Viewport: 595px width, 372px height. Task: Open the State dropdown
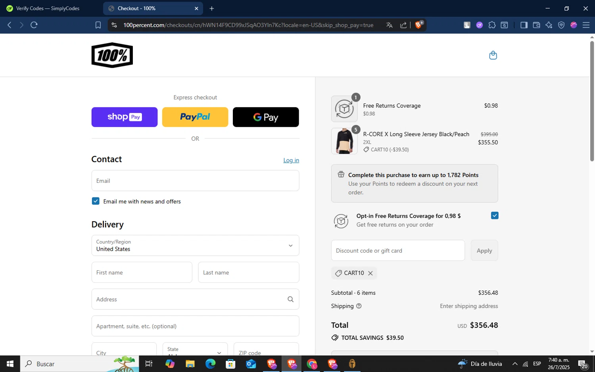point(195,349)
